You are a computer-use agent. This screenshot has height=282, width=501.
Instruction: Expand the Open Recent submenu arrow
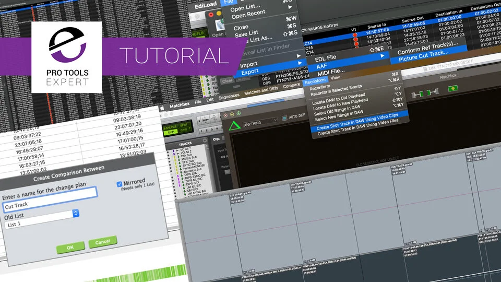290,7
